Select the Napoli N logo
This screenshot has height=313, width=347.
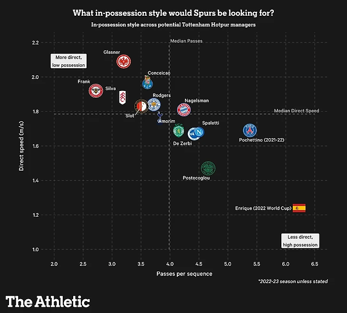(199, 132)
